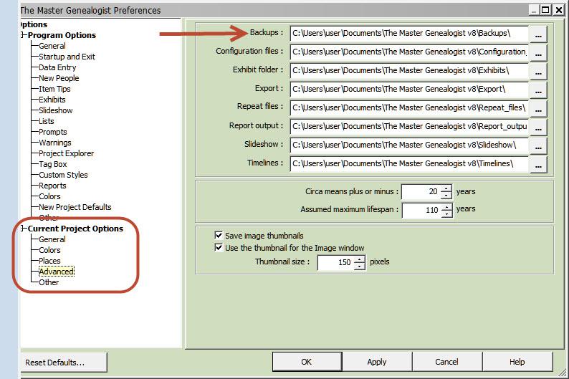Apply the preference changes
This screenshot has width=569, height=379.
377,362
